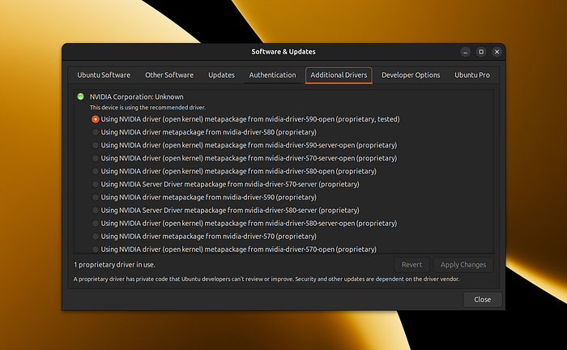567x350 pixels.
Task: Select nvidia-driver-590-open (proprietary, tested) radio option
Action: point(96,119)
